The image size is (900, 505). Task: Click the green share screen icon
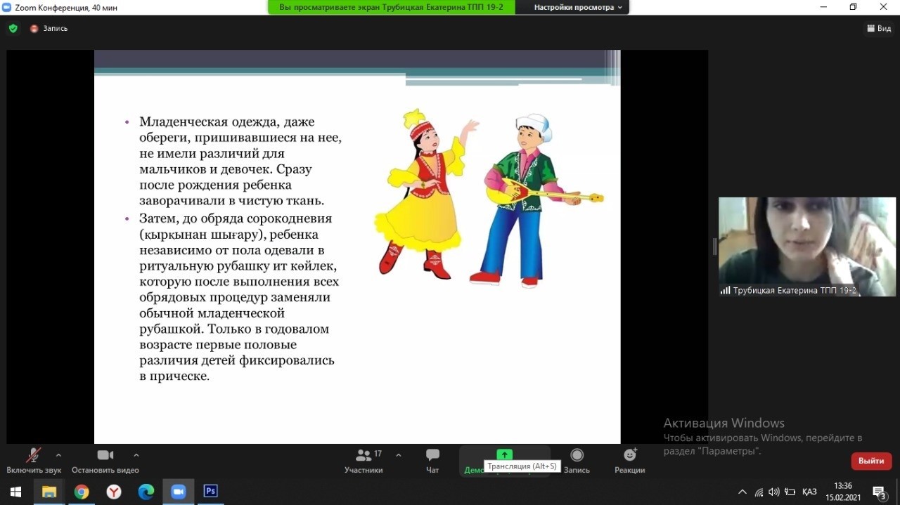(504, 455)
